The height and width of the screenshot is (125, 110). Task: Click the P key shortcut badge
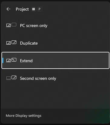click(40, 9)
